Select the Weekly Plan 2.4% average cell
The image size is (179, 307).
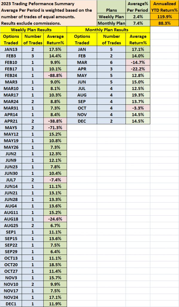(x=138, y=17)
